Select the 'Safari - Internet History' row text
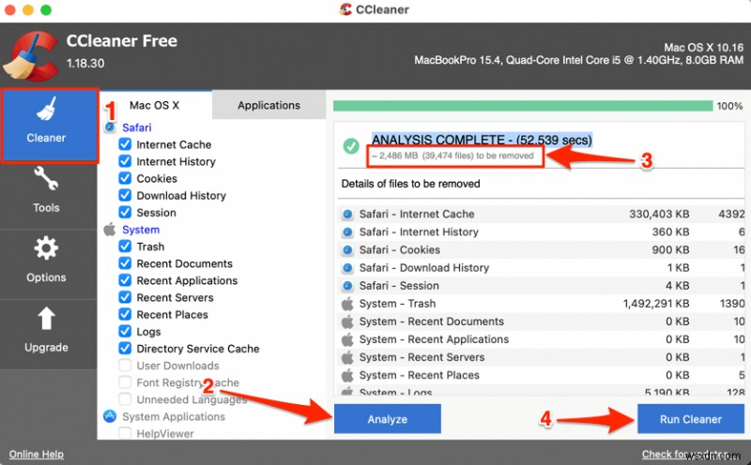751x465 pixels. pyautogui.click(x=419, y=232)
